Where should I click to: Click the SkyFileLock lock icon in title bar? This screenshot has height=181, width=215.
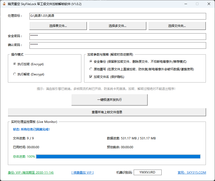(x=4, y=4)
